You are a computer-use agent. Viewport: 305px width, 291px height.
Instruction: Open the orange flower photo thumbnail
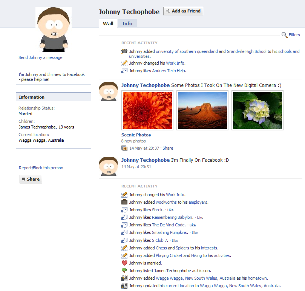click(147, 110)
